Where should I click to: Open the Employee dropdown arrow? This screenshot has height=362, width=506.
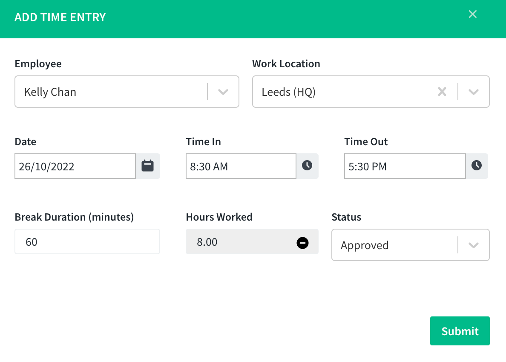click(223, 92)
